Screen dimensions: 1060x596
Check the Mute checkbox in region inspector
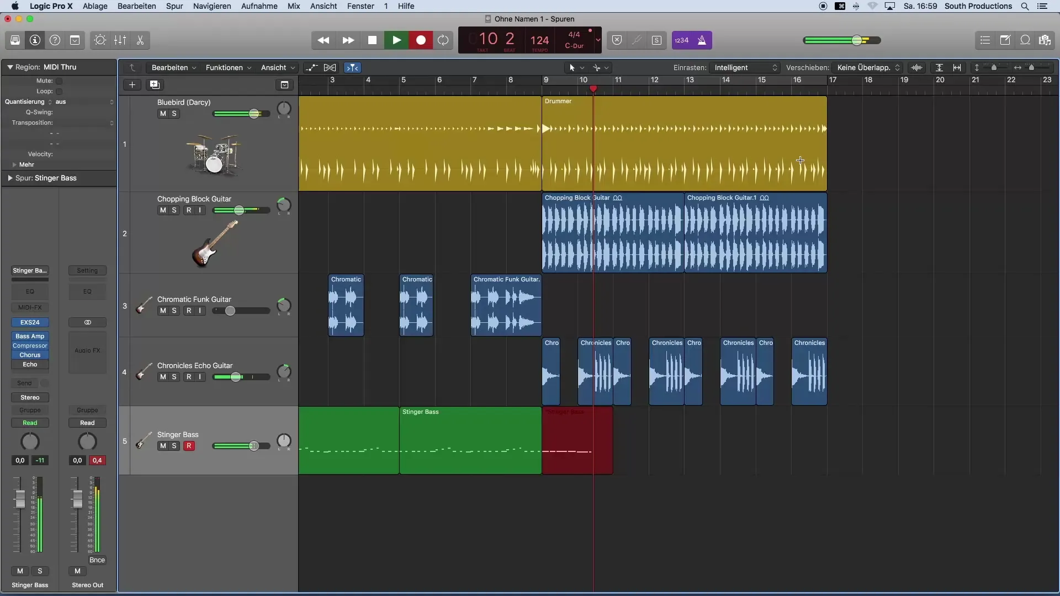pos(59,81)
